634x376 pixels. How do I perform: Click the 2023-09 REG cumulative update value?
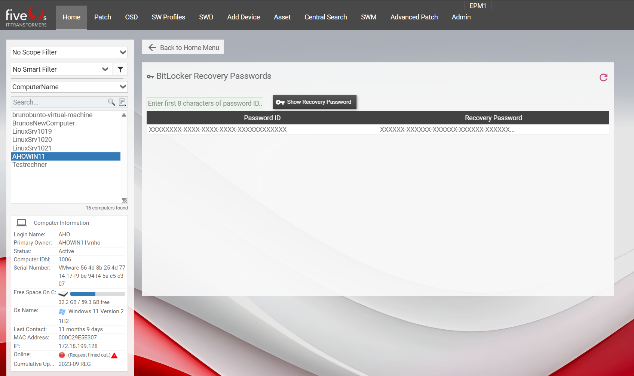point(74,364)
